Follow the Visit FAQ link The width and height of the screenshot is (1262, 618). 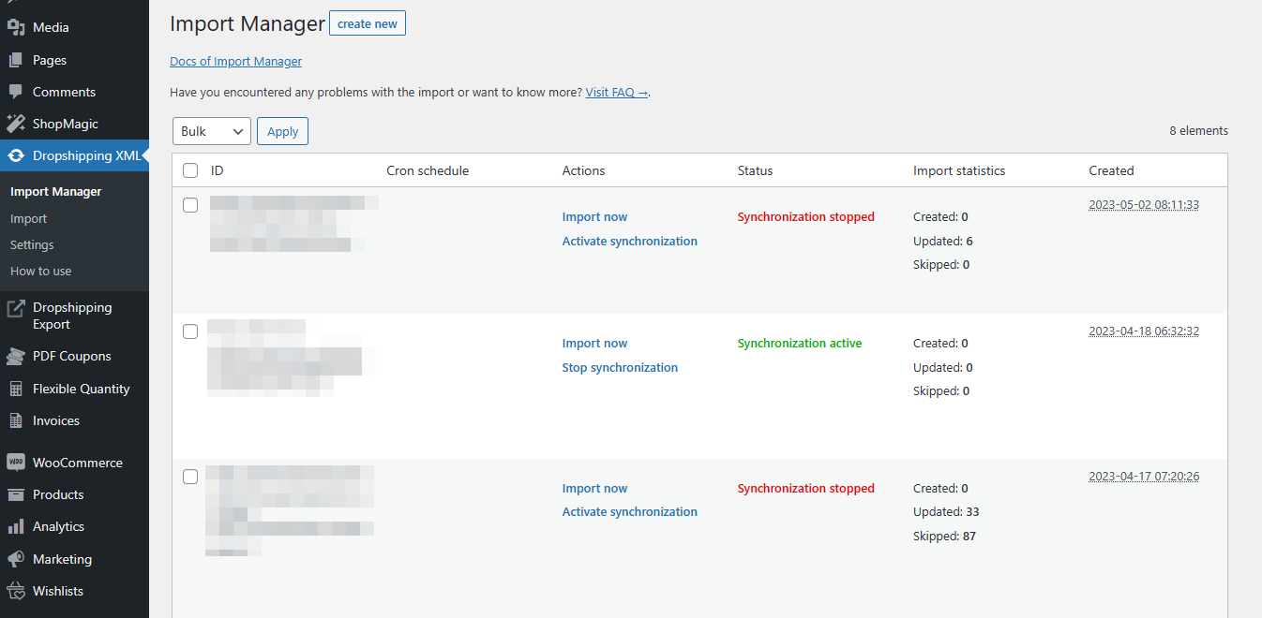pos(617,92)
